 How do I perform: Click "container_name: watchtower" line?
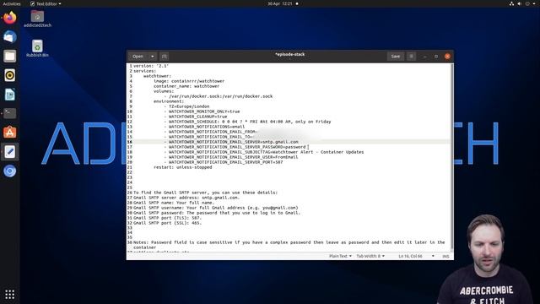186,86
